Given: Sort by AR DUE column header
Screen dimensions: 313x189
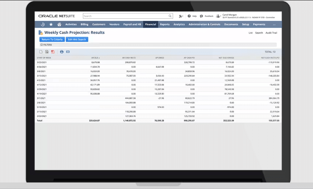Looking at the screenshot, I should click(x=95, y=57).
